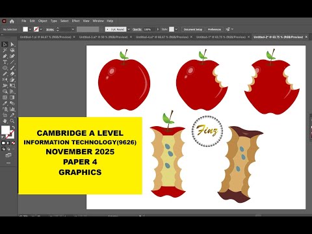Enable Draw Normal mode
312x234 pixels.
point(3,149)
